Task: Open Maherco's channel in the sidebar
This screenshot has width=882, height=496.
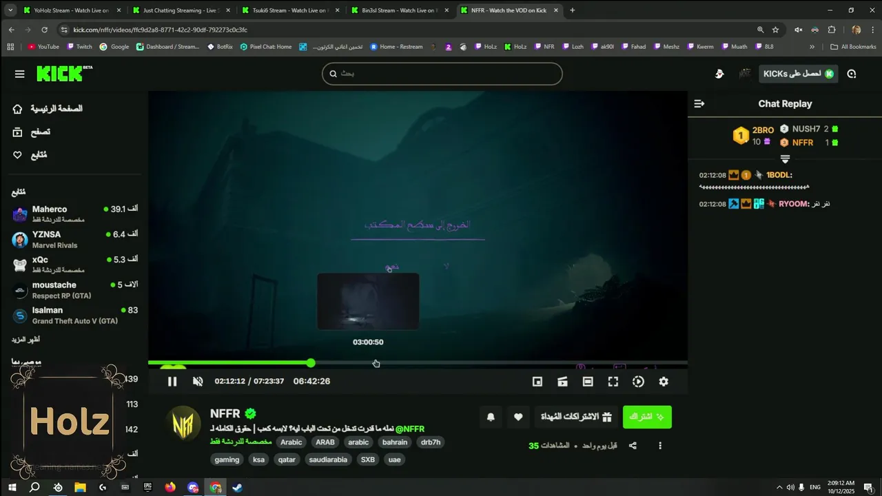Action: point(74,214)
